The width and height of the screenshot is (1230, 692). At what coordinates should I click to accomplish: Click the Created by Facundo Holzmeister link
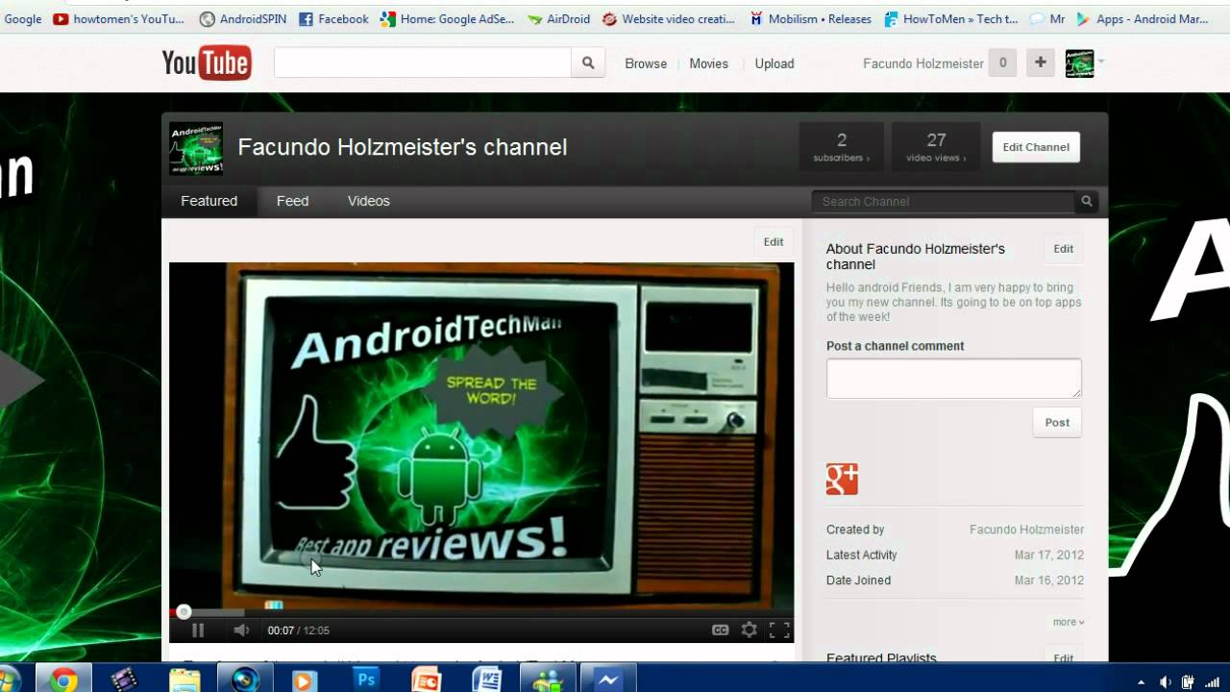[1026, 530]
